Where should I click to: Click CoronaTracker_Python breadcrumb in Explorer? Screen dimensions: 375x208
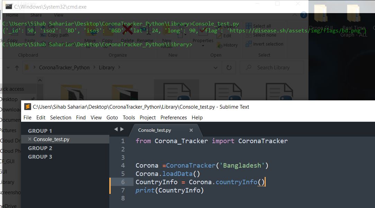(x=64, y=68)
